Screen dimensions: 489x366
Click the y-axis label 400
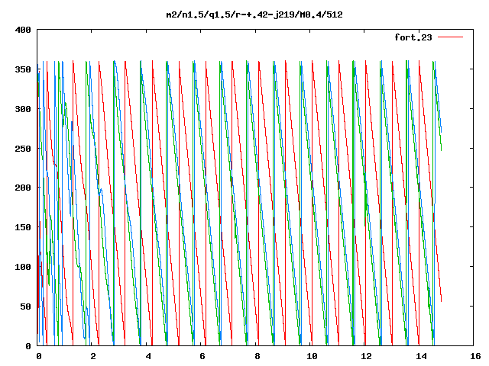(23, 30)
